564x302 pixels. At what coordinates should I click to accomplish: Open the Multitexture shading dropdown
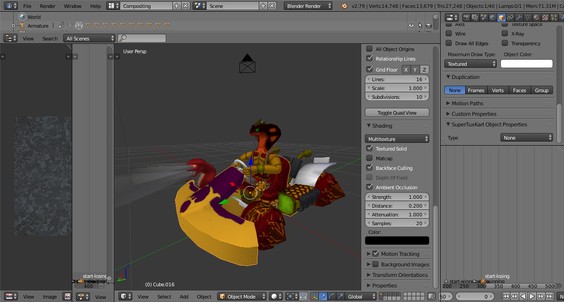tap(397, 139)
